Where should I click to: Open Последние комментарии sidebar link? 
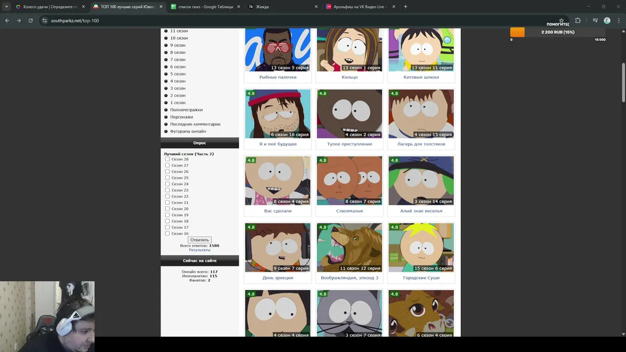[195, 124]
